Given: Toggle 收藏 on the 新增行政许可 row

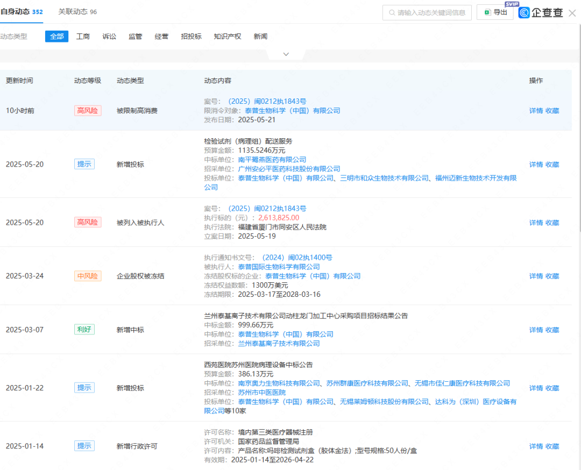Looking at the screenshot, I should click(x=552, y=446).
